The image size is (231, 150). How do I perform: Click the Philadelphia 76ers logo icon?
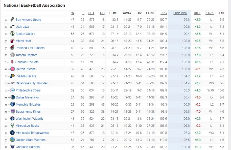tap(13, 90)
